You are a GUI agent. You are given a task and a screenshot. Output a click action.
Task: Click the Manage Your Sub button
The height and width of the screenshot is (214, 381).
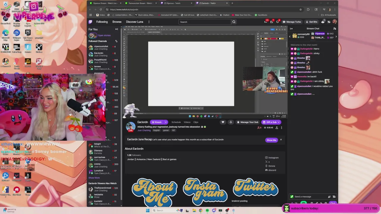point(248,122)
